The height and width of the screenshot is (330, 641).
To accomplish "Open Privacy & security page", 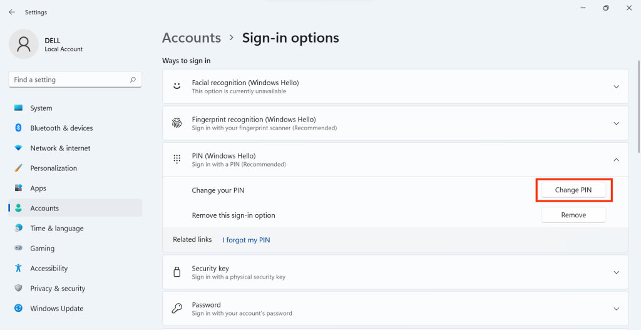I will coord(75,288).
